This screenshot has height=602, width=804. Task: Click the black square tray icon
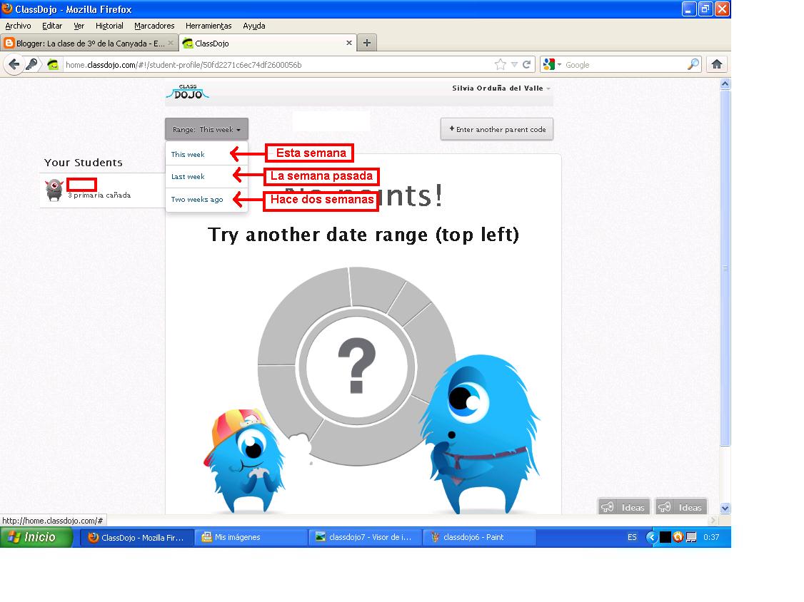[665, 537]
